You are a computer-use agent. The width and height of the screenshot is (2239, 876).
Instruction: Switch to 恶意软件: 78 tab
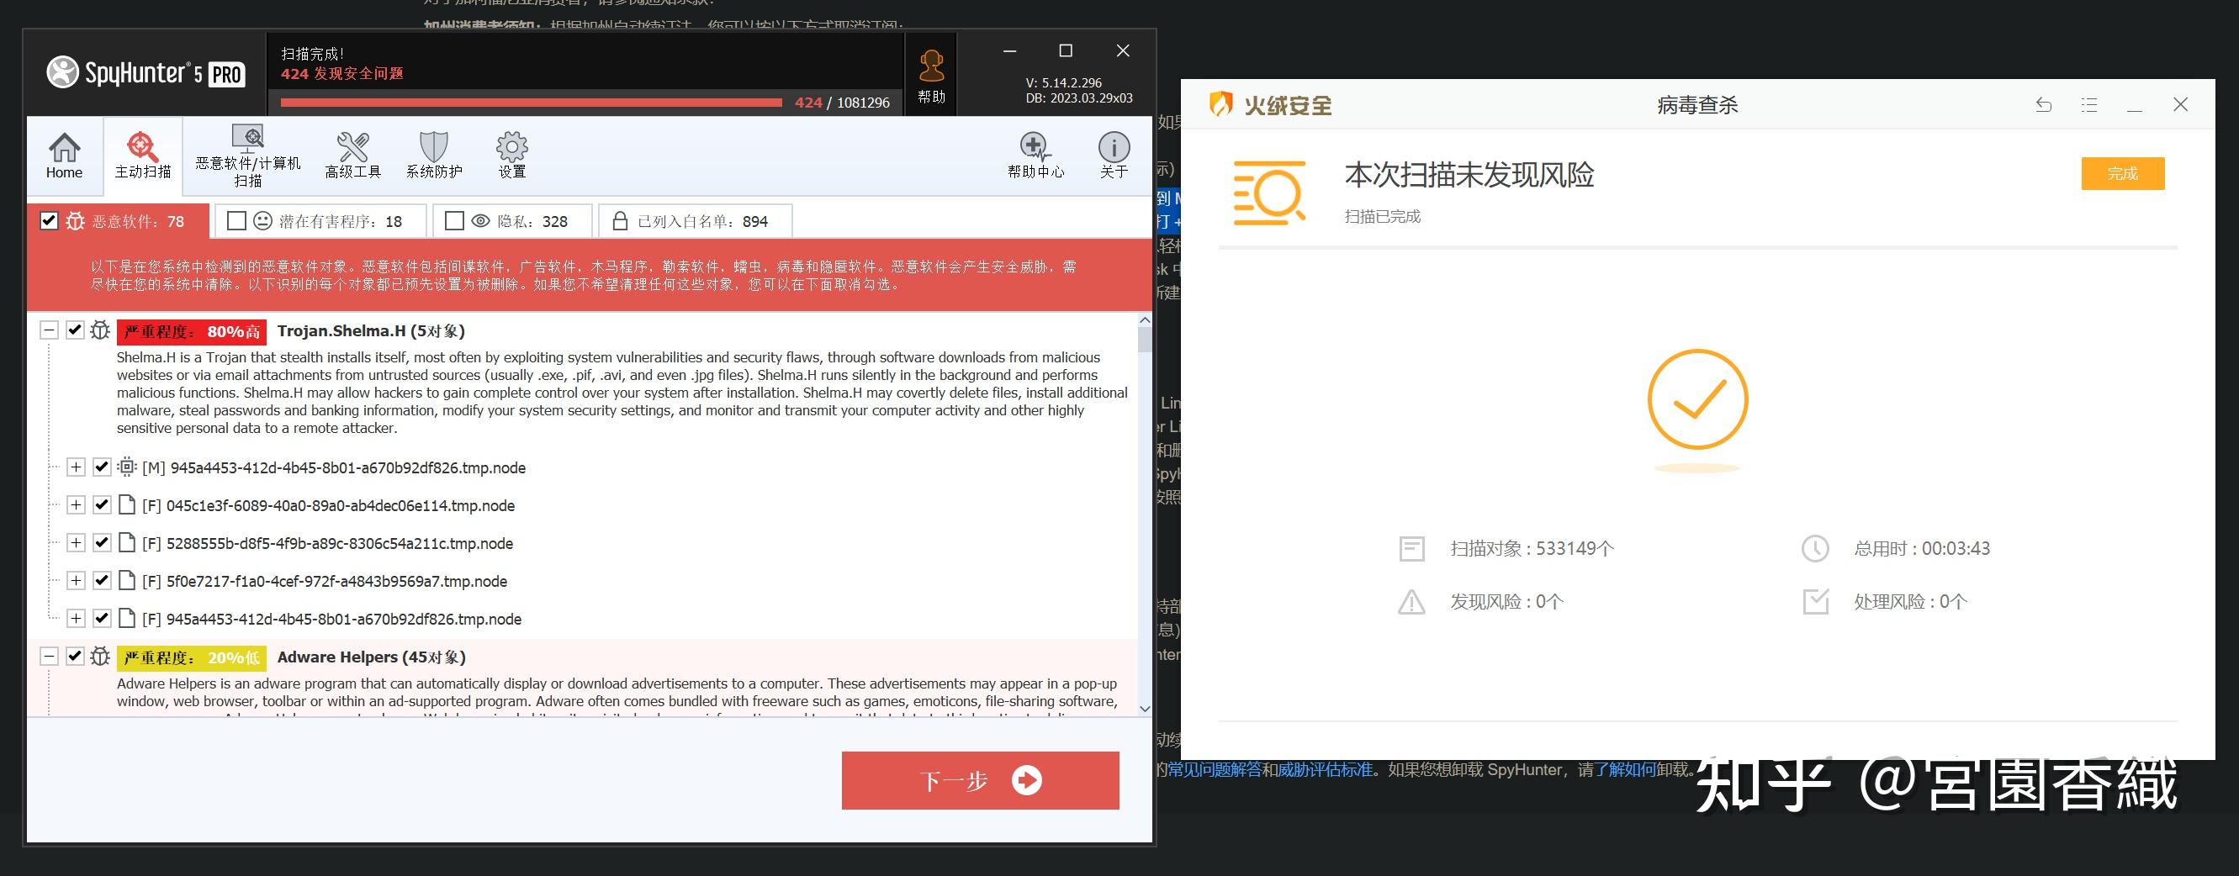(x=119, y=221)
